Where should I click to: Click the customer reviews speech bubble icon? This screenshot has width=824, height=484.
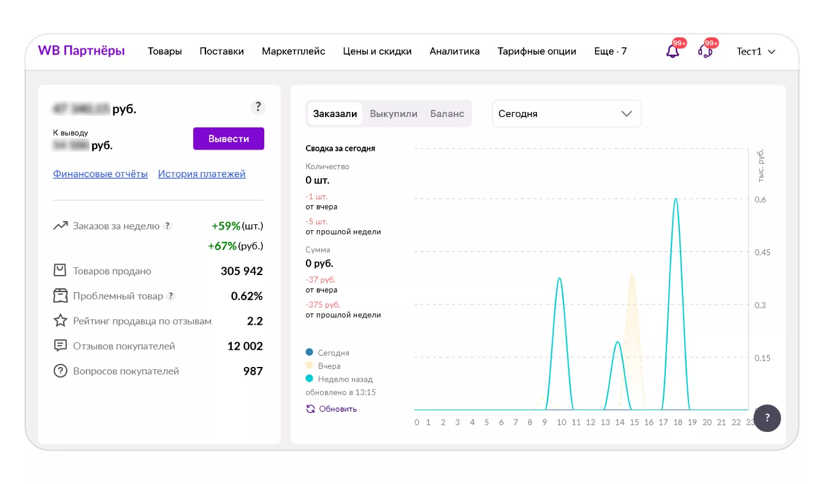coord(60,346)
